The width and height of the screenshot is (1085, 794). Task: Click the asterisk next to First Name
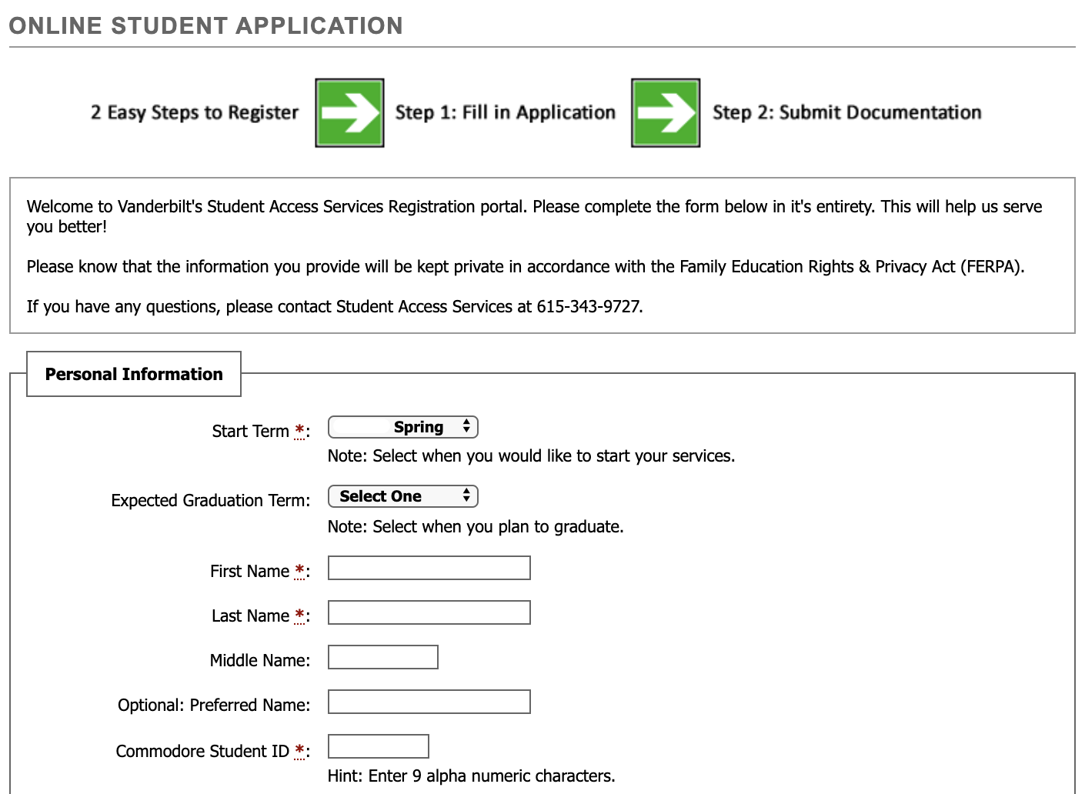tap(299, 570)
